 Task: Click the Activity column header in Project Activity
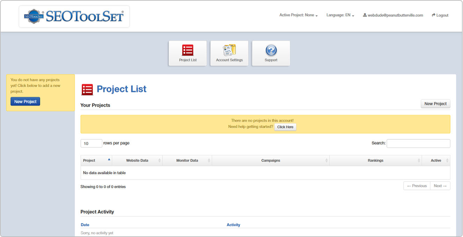pos(233,225)
